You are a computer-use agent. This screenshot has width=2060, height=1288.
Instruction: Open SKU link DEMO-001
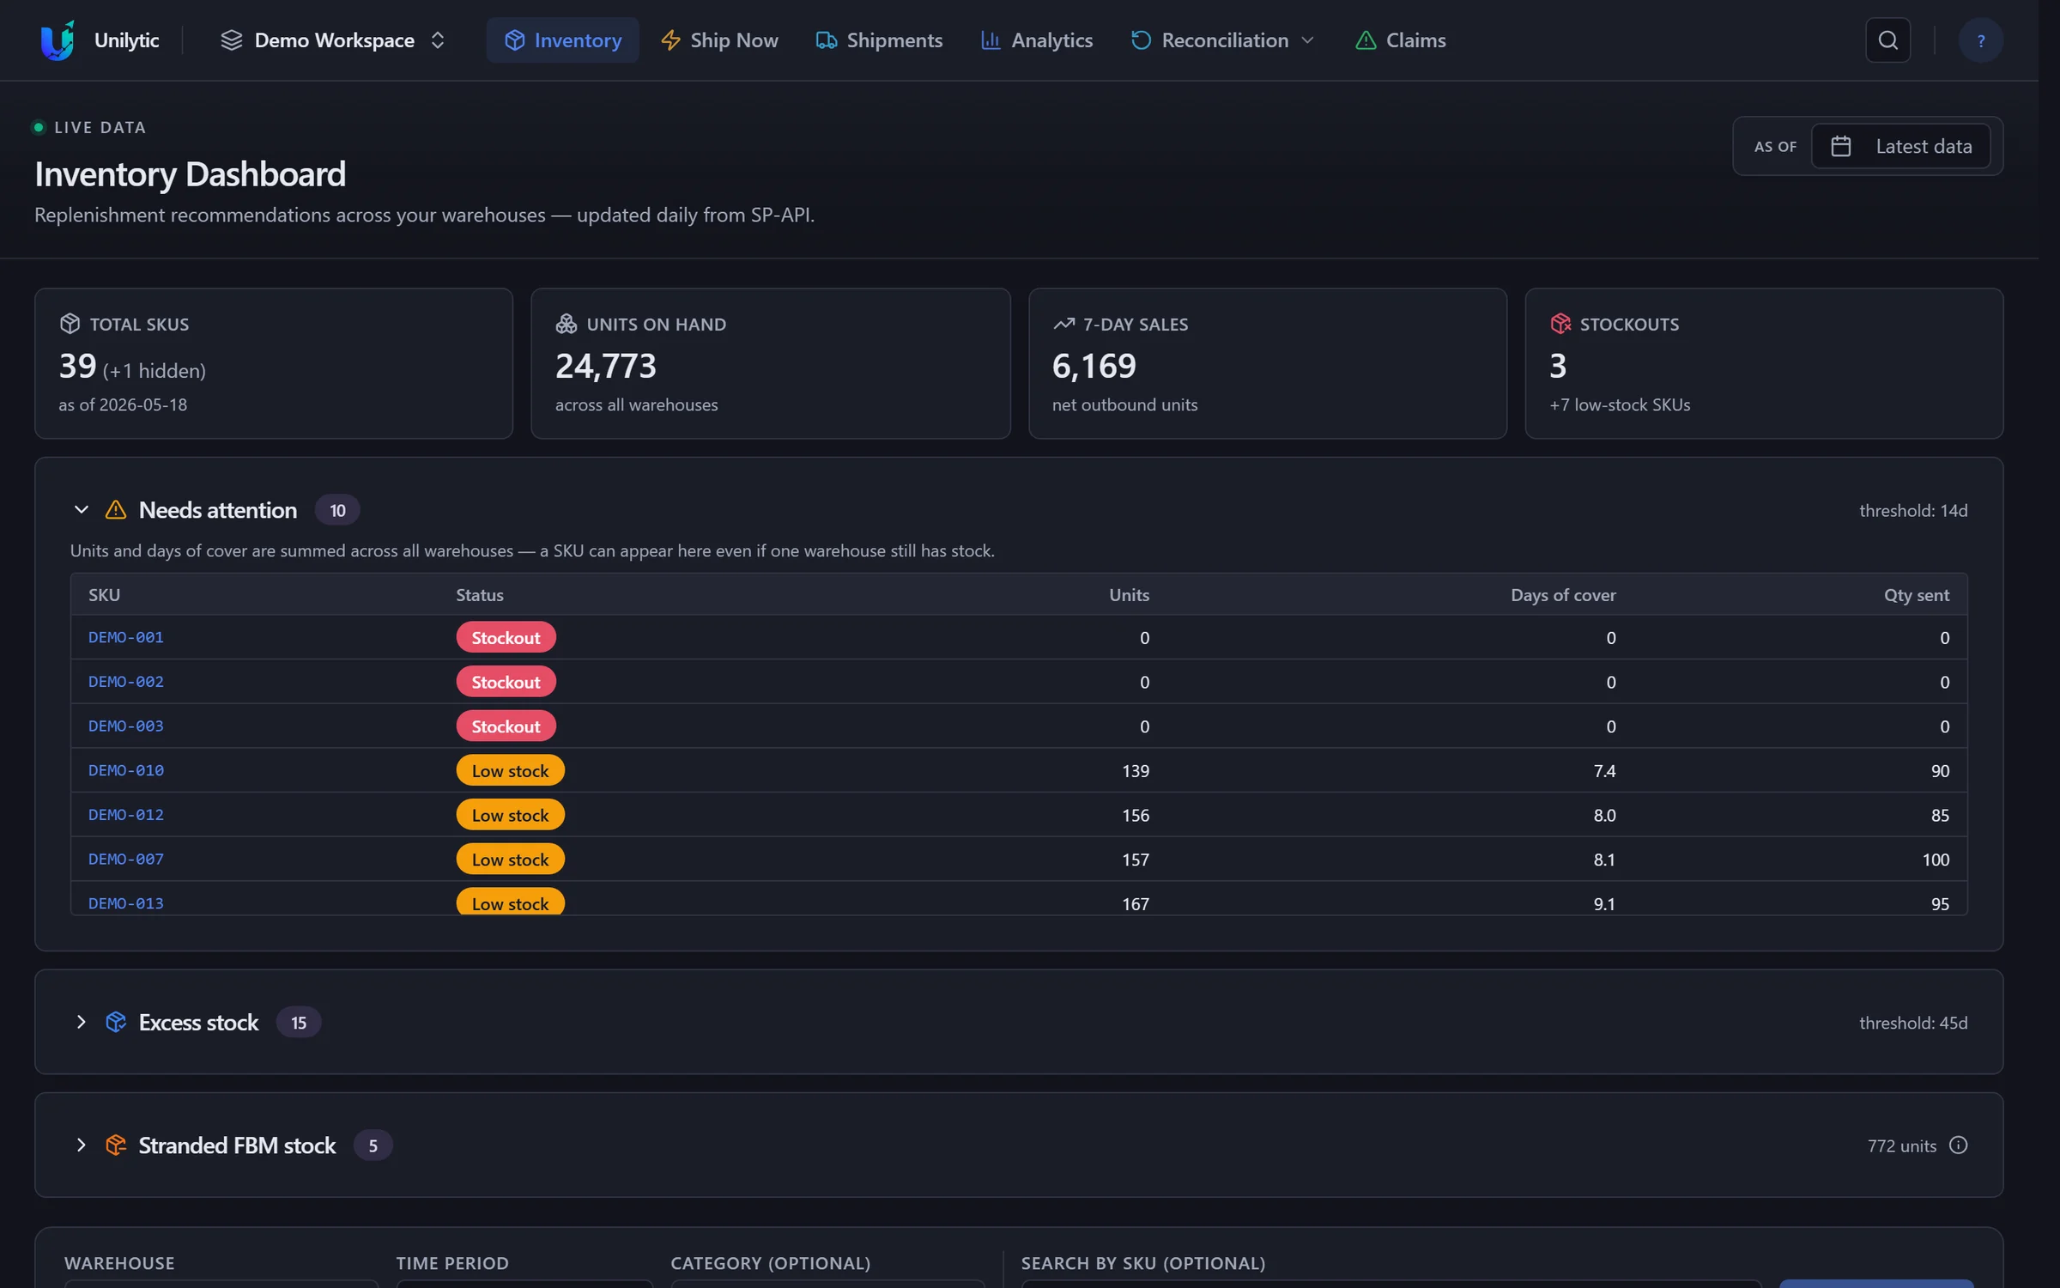point(126,637)
